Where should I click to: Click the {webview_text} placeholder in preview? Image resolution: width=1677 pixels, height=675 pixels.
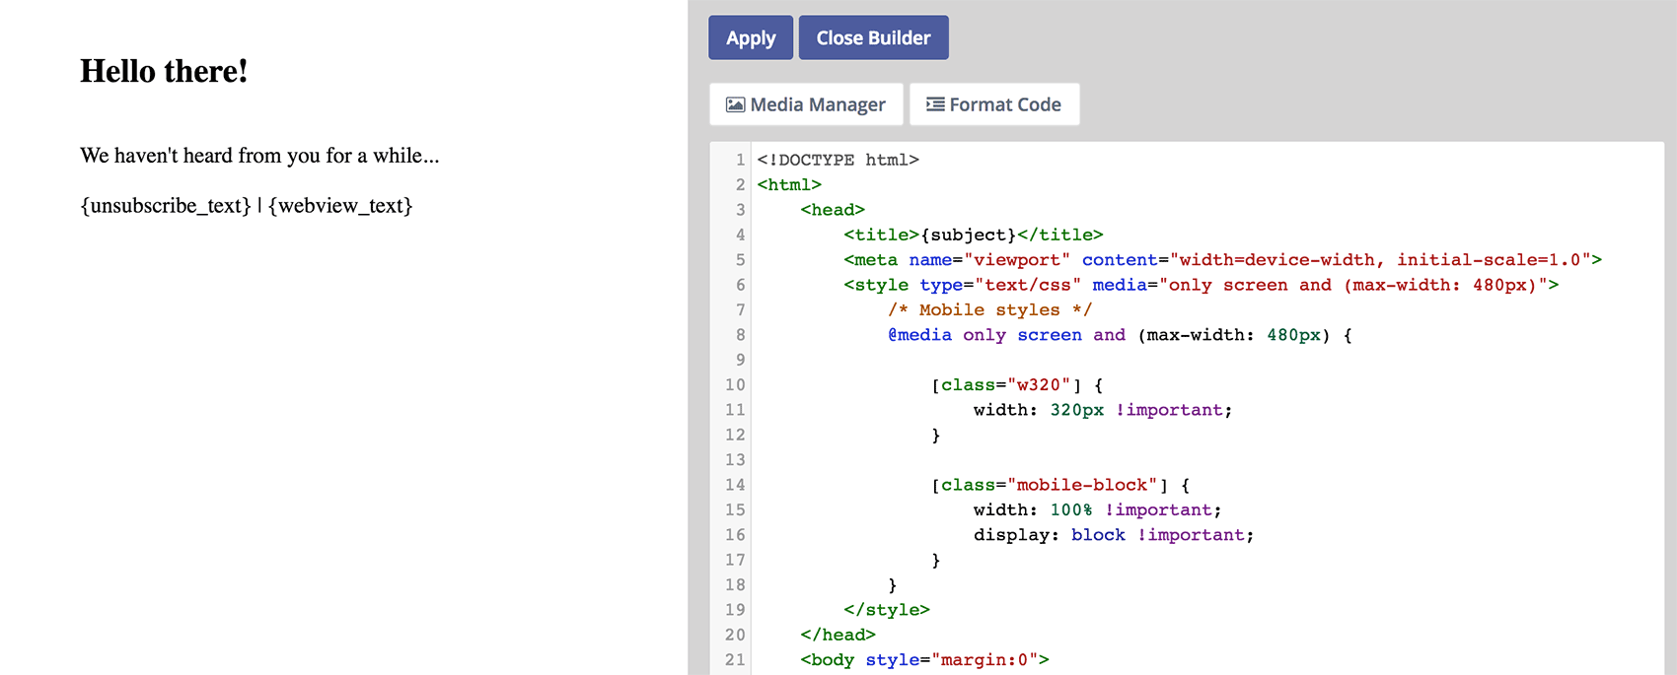[x=340, y=206]
